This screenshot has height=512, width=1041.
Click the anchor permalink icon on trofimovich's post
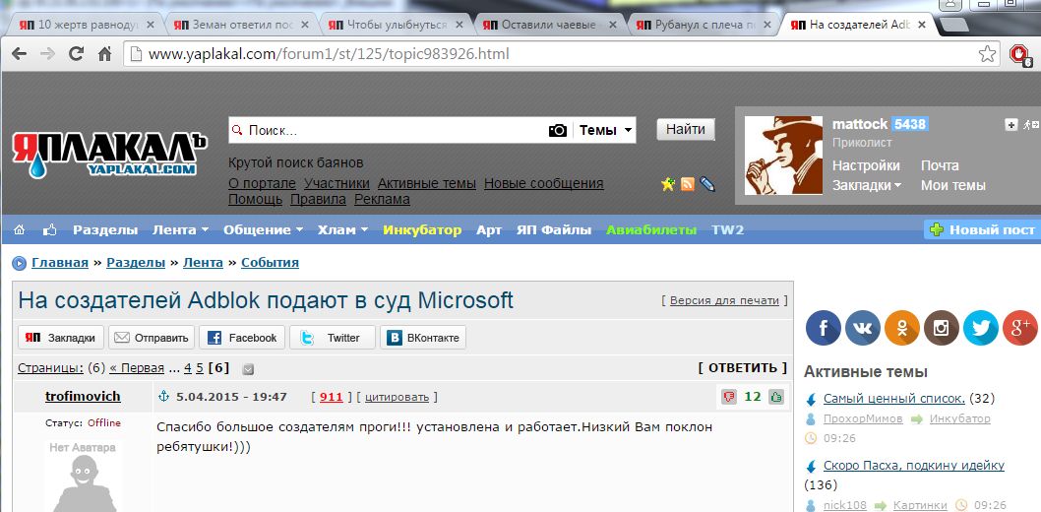click(x=163, y=397)
